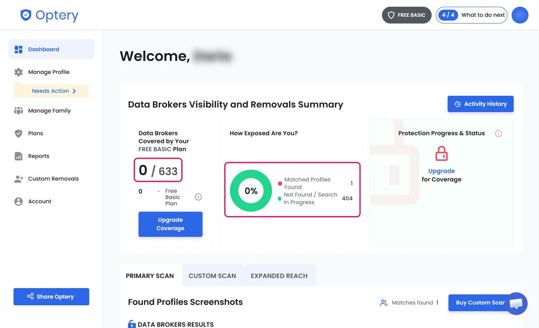Image resolution: width=539 pixels, height=328 pixels.
Task: Click the Matched Profiles Found legend label
Action: click(x=307, y=183)
